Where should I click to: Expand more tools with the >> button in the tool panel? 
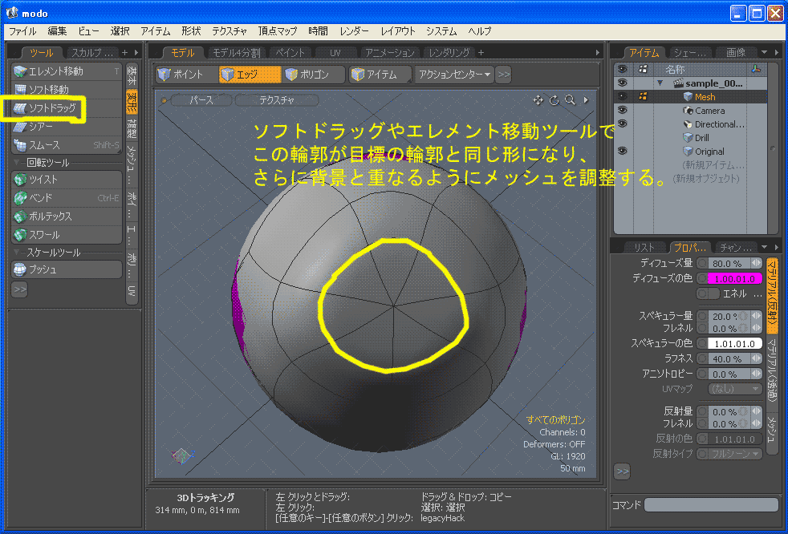(19, 289)
